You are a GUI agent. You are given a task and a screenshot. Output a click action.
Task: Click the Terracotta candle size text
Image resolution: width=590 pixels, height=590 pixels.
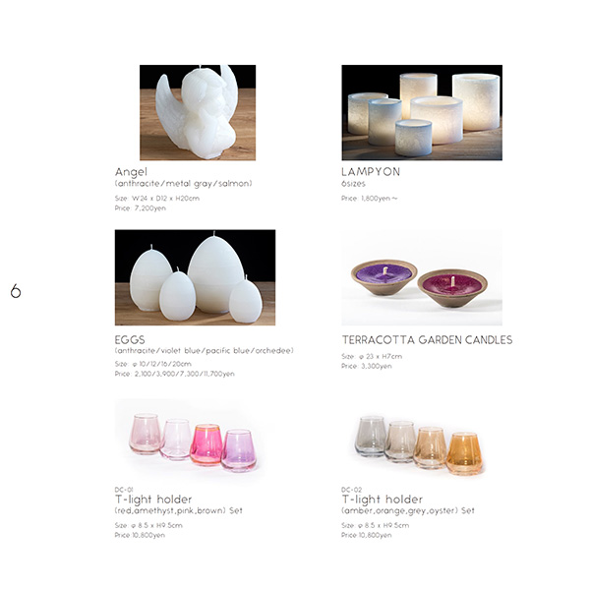pyautogui.click(x=372, y=356)
